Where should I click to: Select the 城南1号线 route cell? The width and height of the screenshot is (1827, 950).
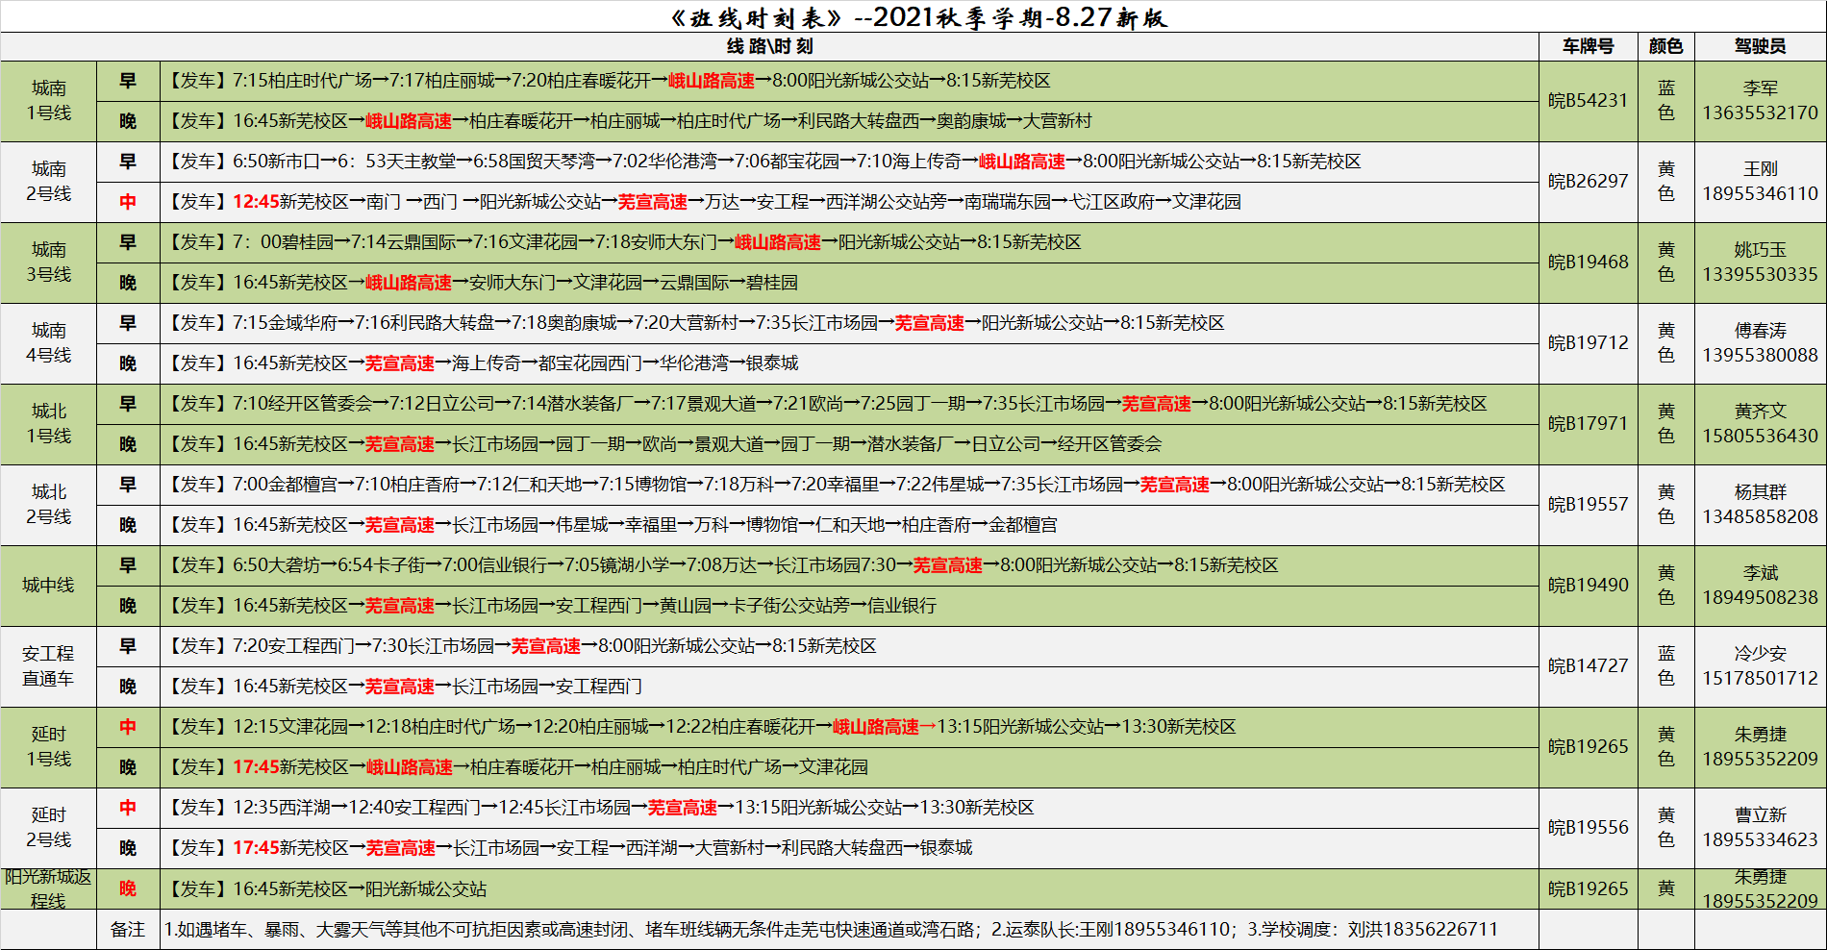click(x=48, y=101)
